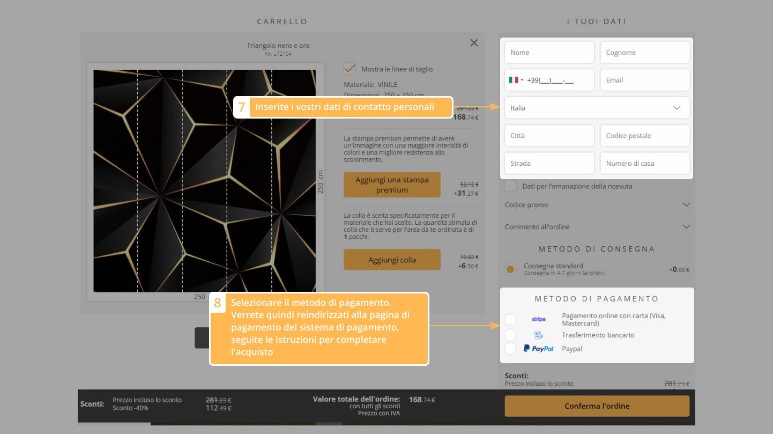Click the bank transfer icon
This screenshot has height=434, width=773.
tap(538, 335)
